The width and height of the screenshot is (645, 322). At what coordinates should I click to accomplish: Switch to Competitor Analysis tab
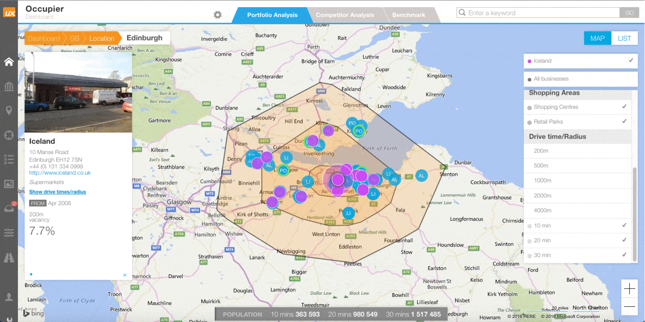coord(345,15)
